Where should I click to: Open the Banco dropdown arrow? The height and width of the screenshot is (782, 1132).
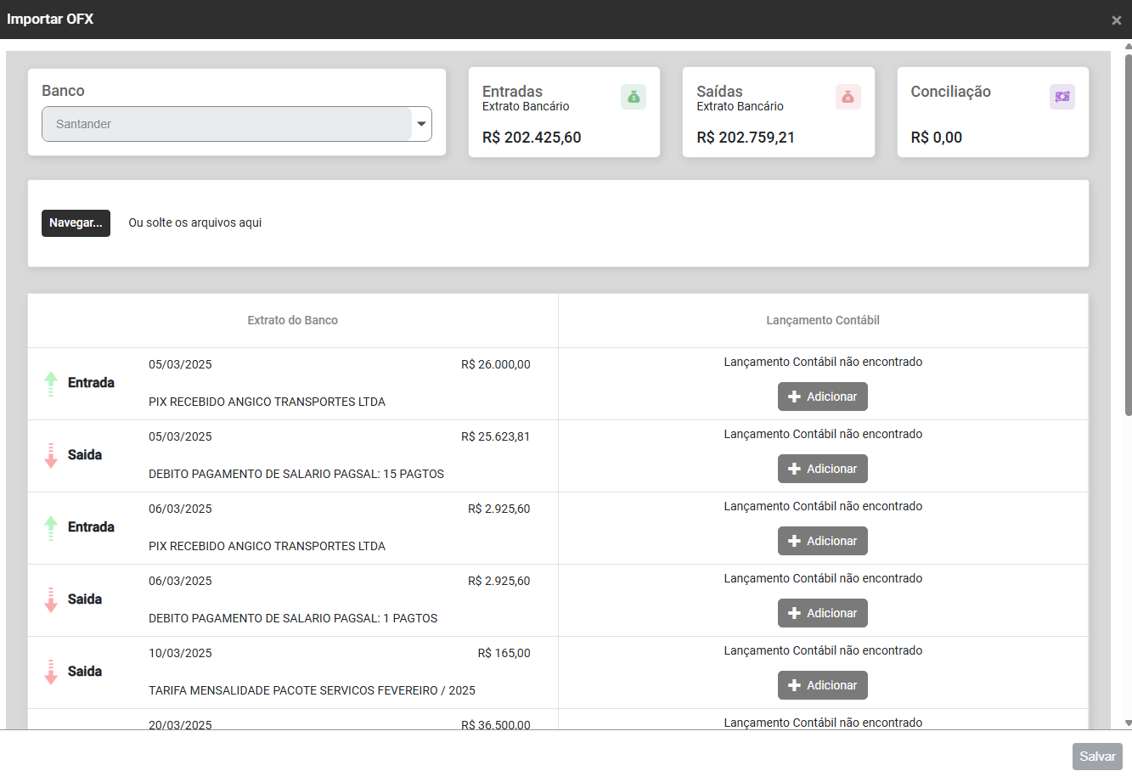421,124
